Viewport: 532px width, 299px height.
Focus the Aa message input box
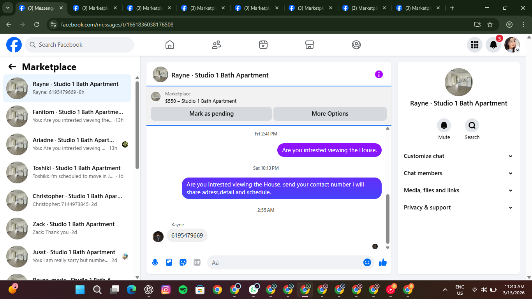(x=290, y=262)
